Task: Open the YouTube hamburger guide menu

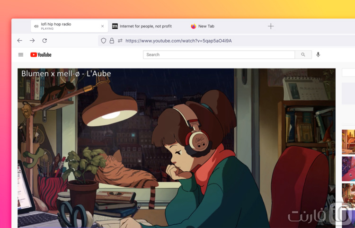Action: (x=21, y=54)
